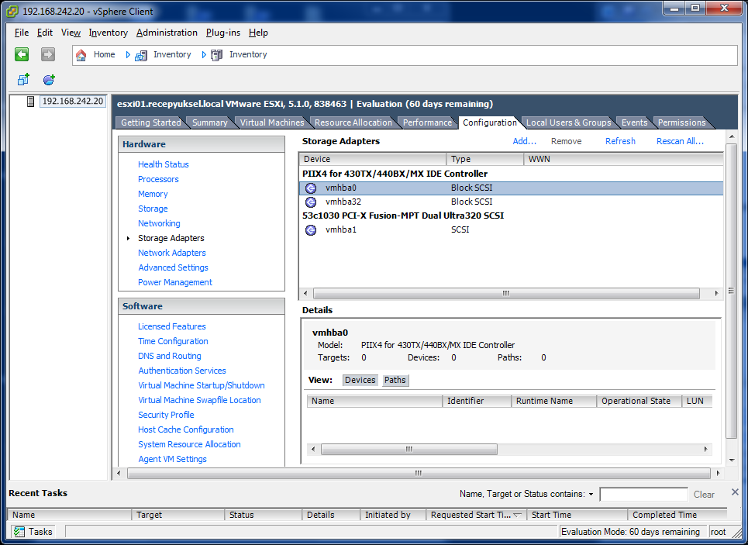Sort adapters by the Device column header

click(373, 160)
